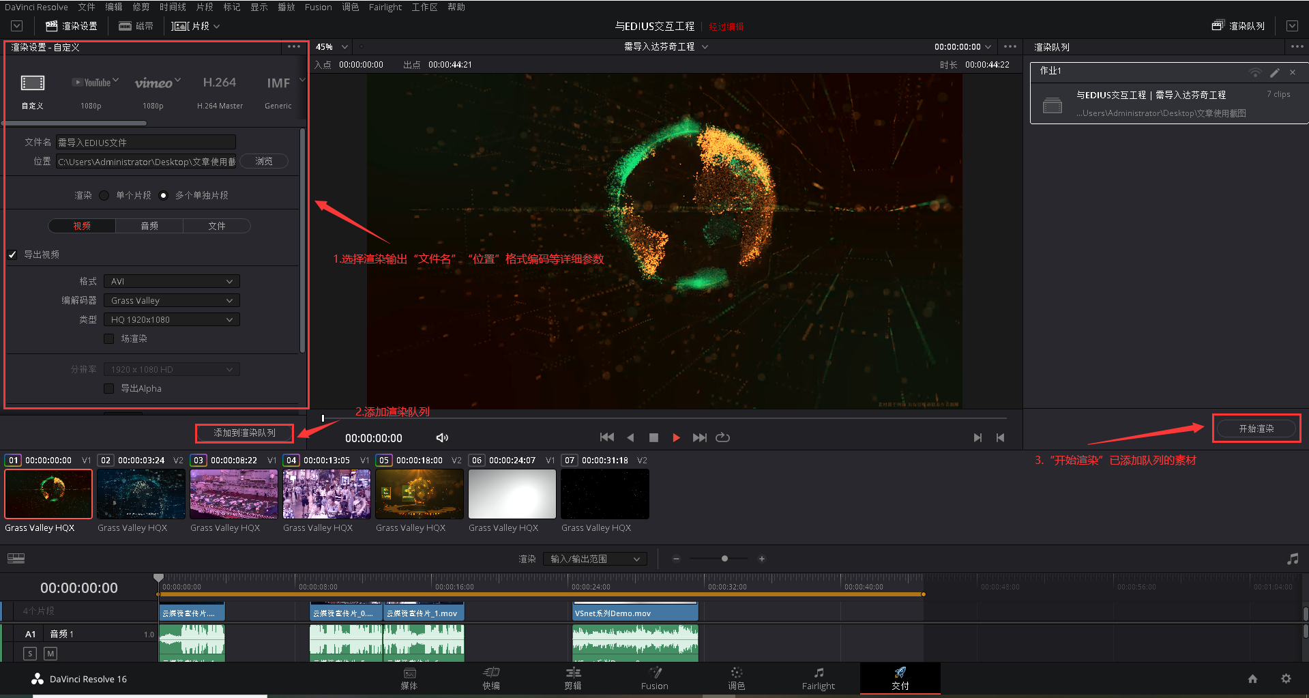This screenshot has height=698, width=1309.
Task: Open the 输入/输出范围 render range dropdown
Action: point(595,559)
